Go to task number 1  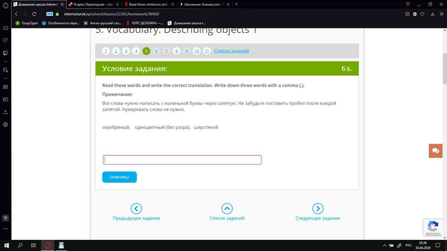105,51
